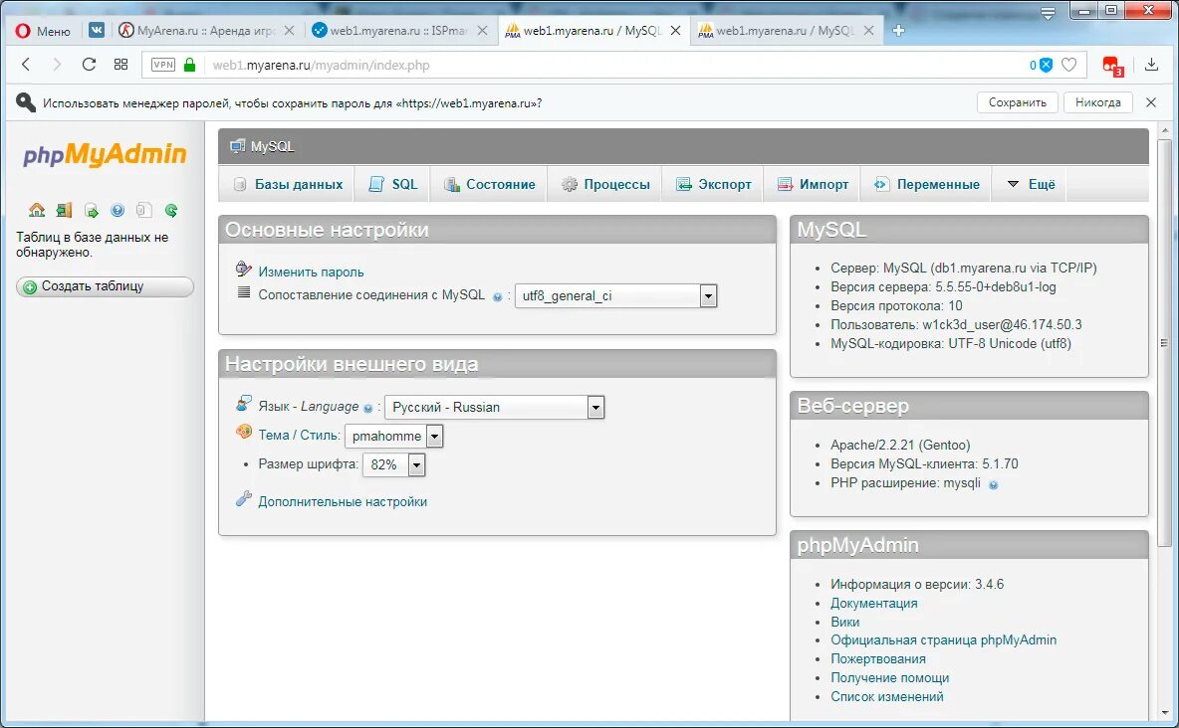Viewport: 1179px width, 728px height.
Task: Switch to the SQL tab
Action: click(x=393, y=184)
